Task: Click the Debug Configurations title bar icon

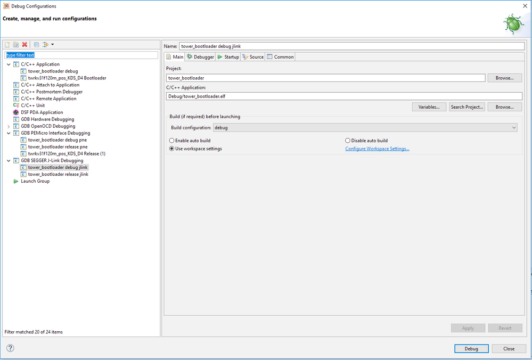Action: click(x=6, y=6)
